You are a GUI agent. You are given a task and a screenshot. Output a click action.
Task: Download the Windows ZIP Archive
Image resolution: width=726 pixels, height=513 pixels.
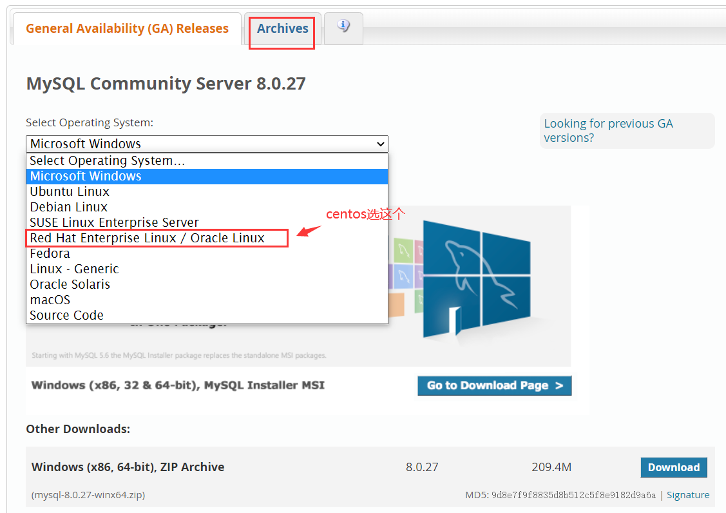674,467
